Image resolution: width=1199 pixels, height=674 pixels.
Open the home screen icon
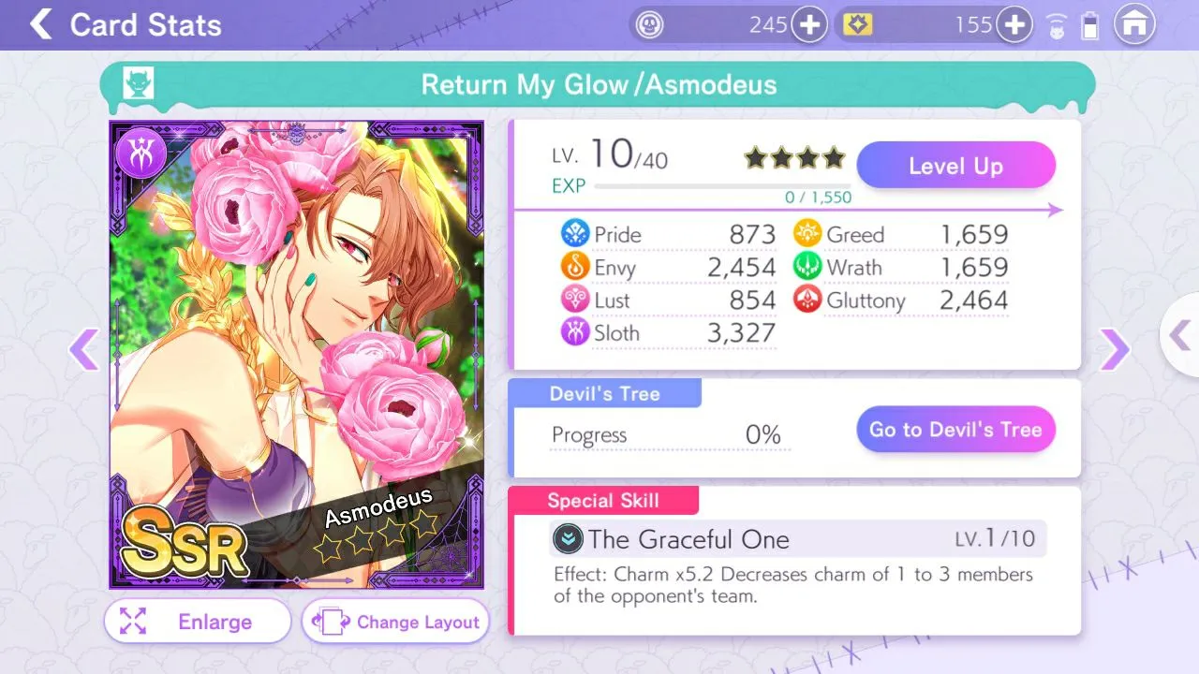pos(1133,24)
